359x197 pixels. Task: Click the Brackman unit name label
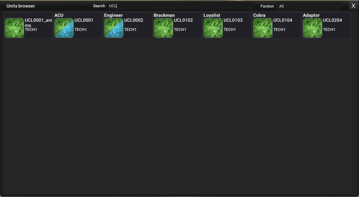pos(164,15)
